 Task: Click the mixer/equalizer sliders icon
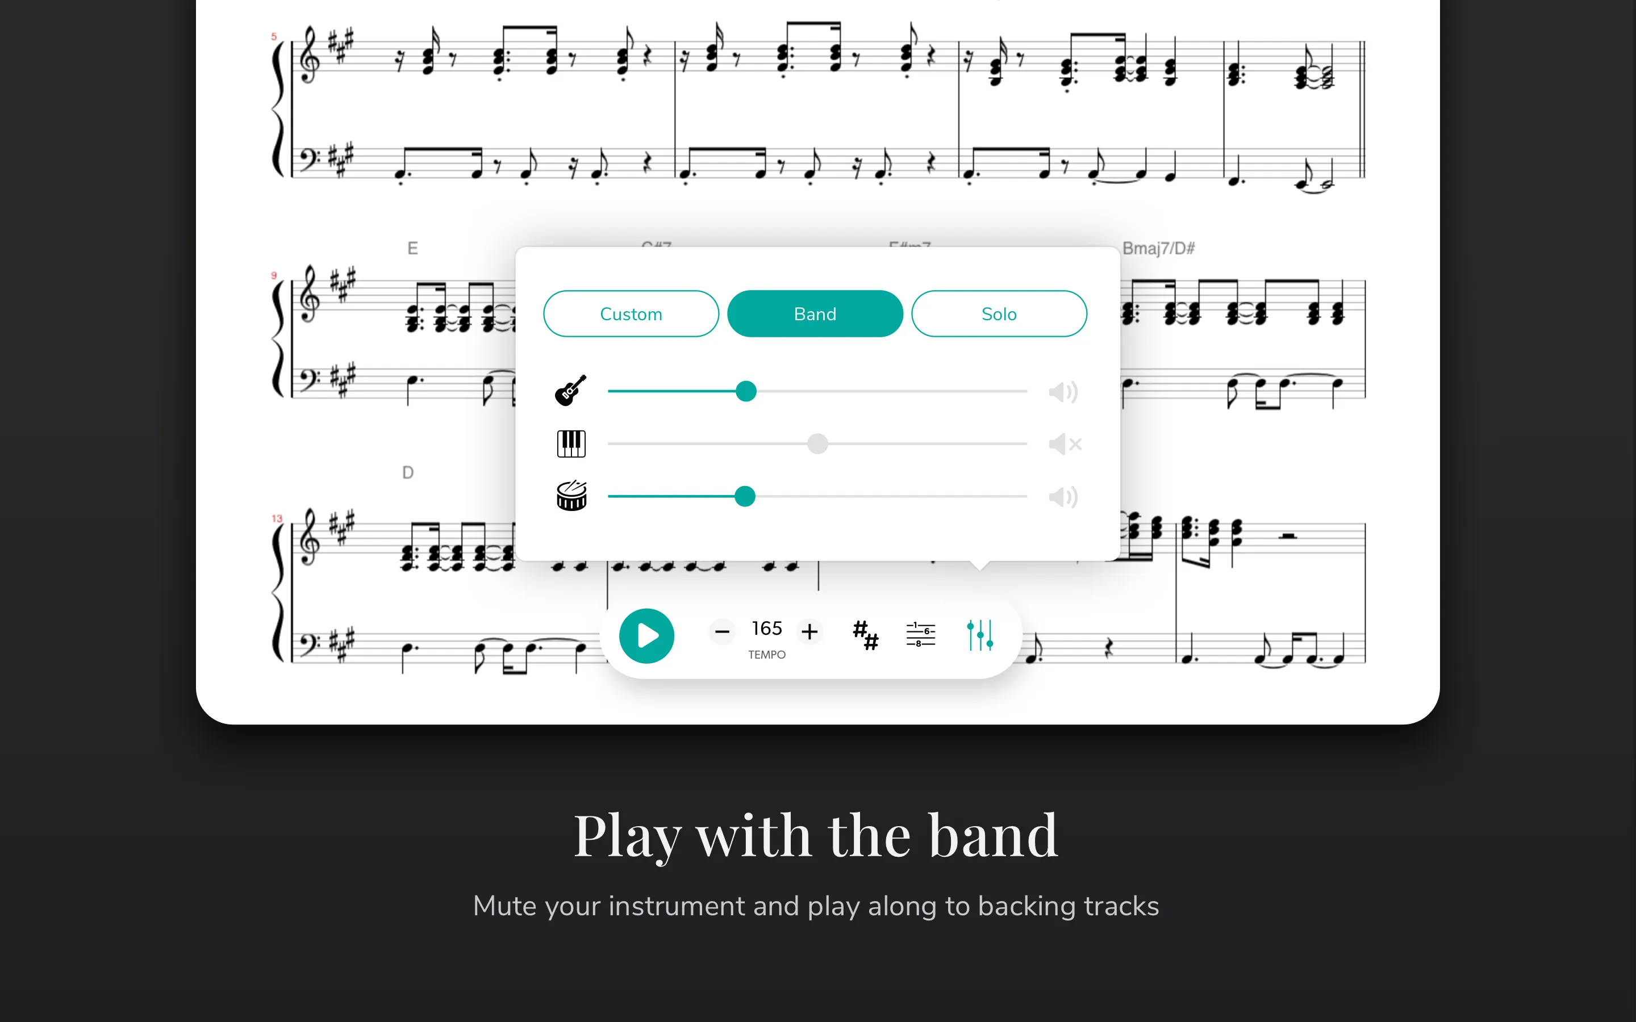tap(979, 636)
